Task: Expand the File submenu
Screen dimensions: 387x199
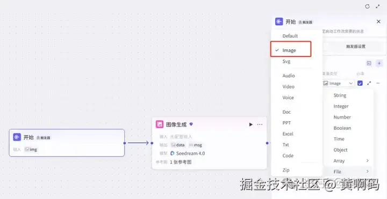Action: click(x=348, y=172)
